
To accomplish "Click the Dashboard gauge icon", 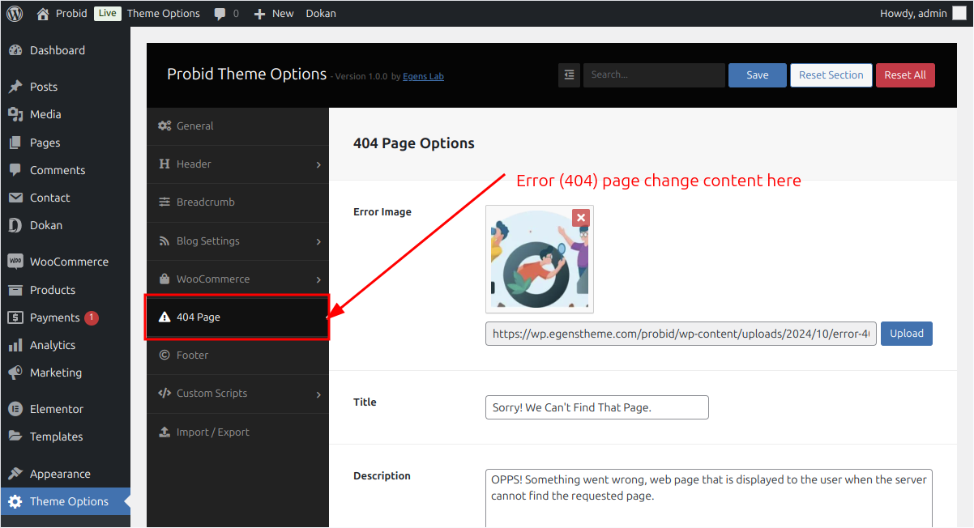I will click(x=15, y=50).
